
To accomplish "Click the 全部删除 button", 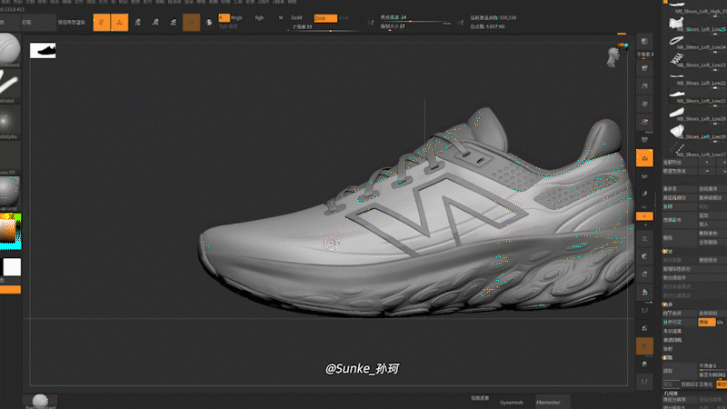I will click(x=712, y=242).
